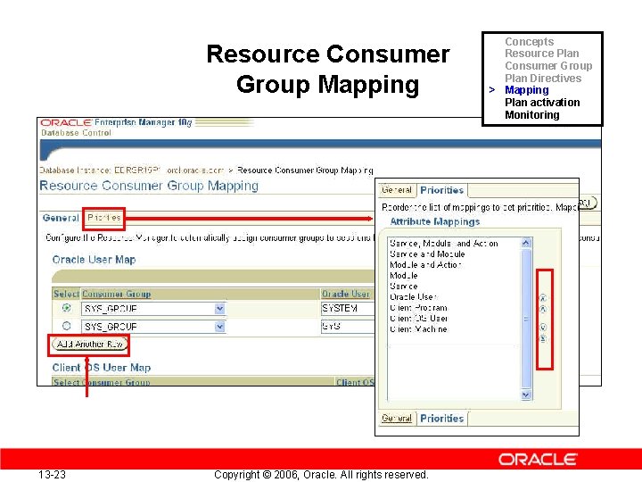The image size is (642, 482).
Task: Click the Database Instance breadcrumb link
Action: tap(132, 170)
